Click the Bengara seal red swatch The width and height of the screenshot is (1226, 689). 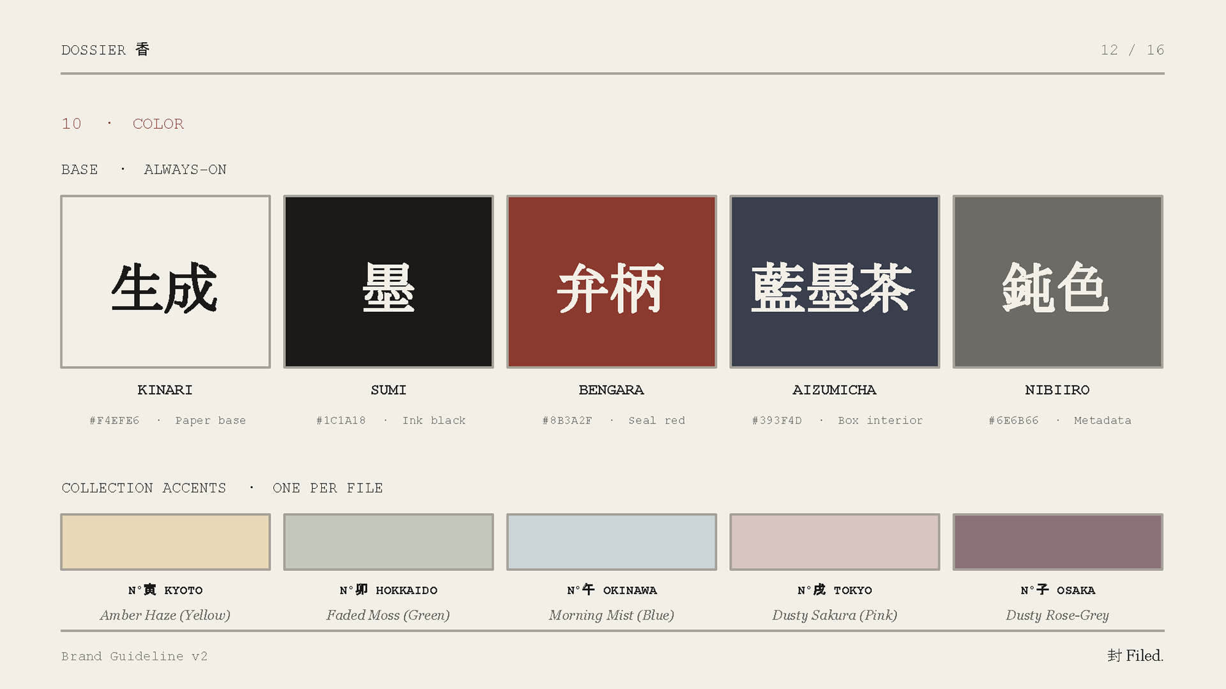pos(611,281)
